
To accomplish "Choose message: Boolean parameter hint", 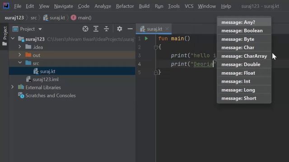I will pos(244,31).
